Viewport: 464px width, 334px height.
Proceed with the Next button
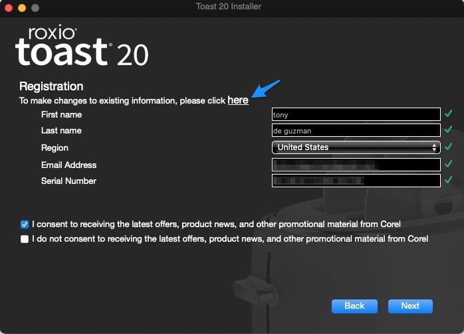[410, 306]
